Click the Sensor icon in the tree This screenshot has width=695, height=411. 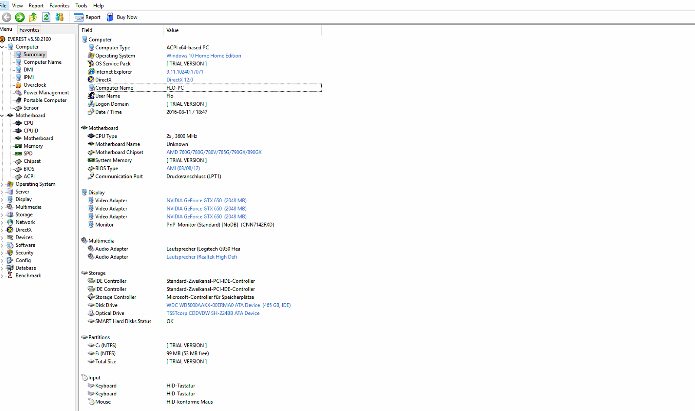[x=18, y=108]
